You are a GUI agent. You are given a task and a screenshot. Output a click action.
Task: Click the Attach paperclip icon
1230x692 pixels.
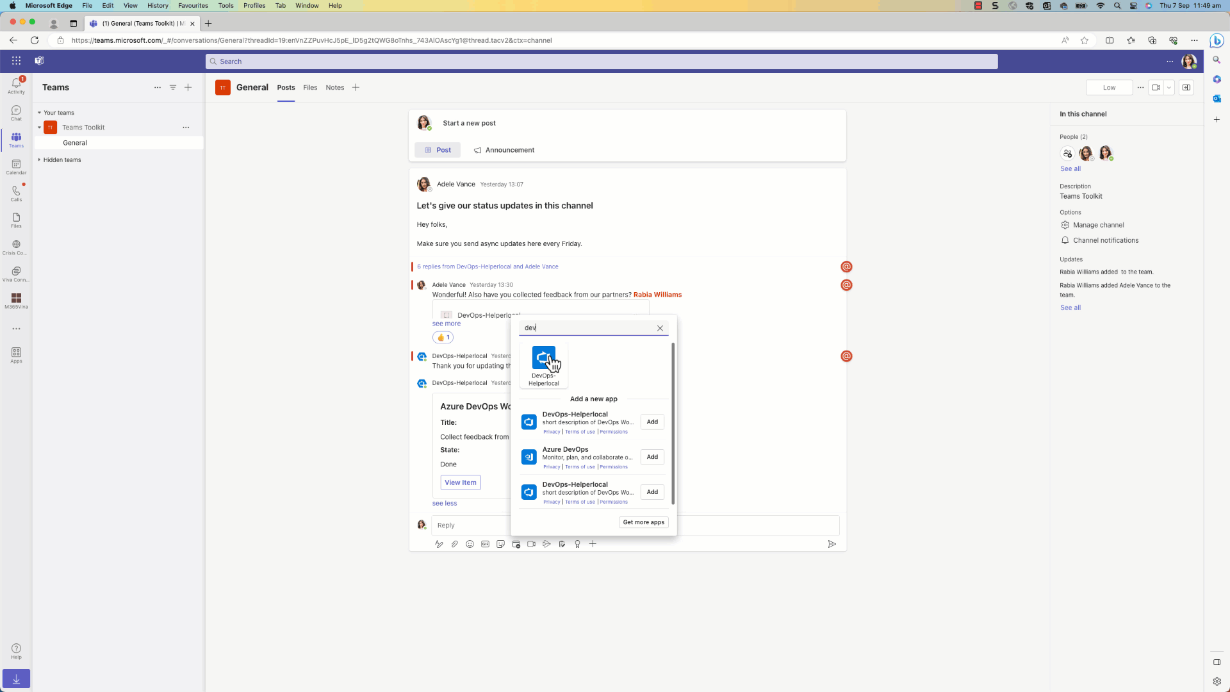tap(454, 544)
